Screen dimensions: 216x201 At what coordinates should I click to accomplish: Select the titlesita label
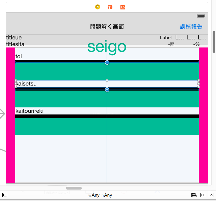(x=15, y=44)
